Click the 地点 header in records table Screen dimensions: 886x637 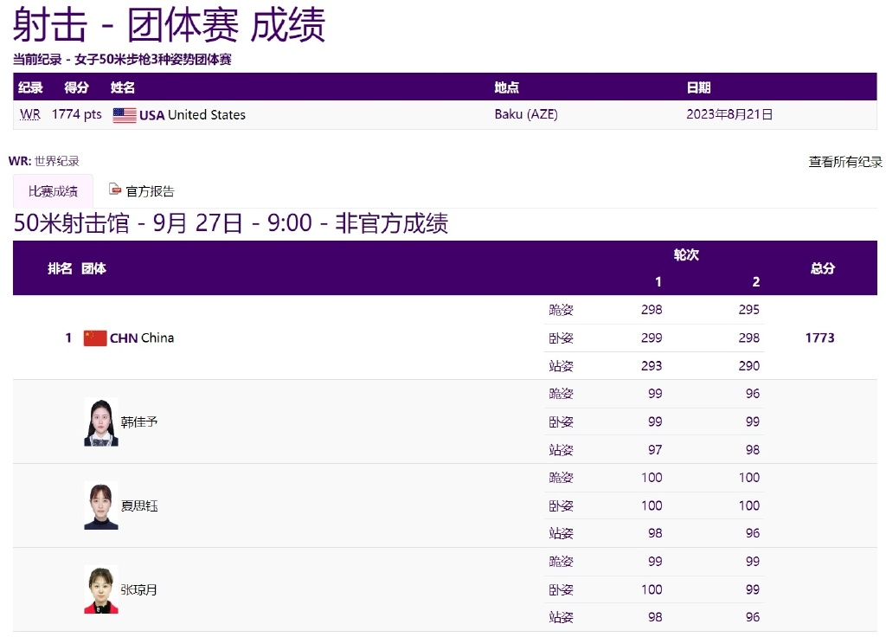[x=507, y=87]
